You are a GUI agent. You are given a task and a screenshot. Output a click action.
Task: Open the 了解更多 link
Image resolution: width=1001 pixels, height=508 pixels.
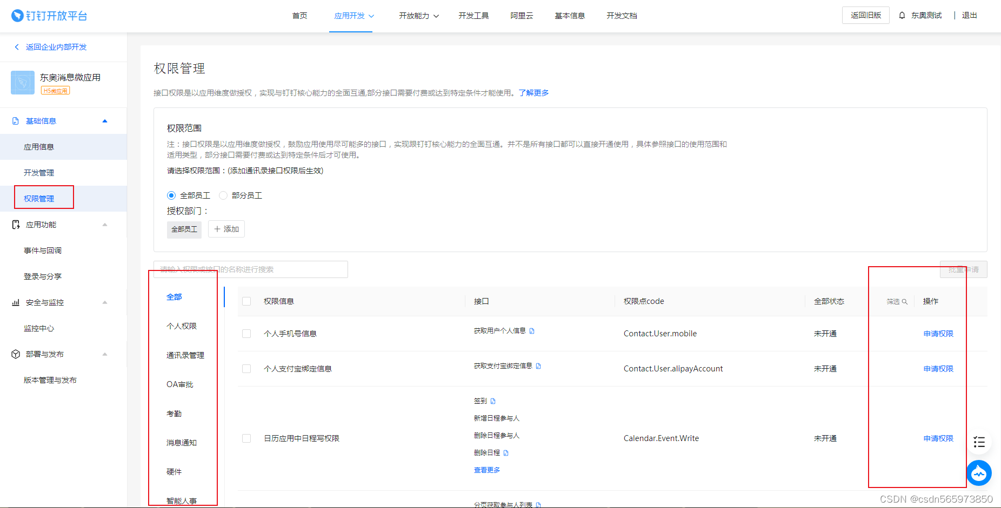coord(533,93)
